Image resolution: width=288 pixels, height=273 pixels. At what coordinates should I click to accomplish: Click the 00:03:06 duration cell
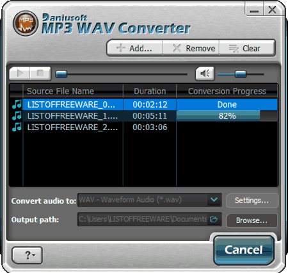pyautogui.click(x=150, y=128)
